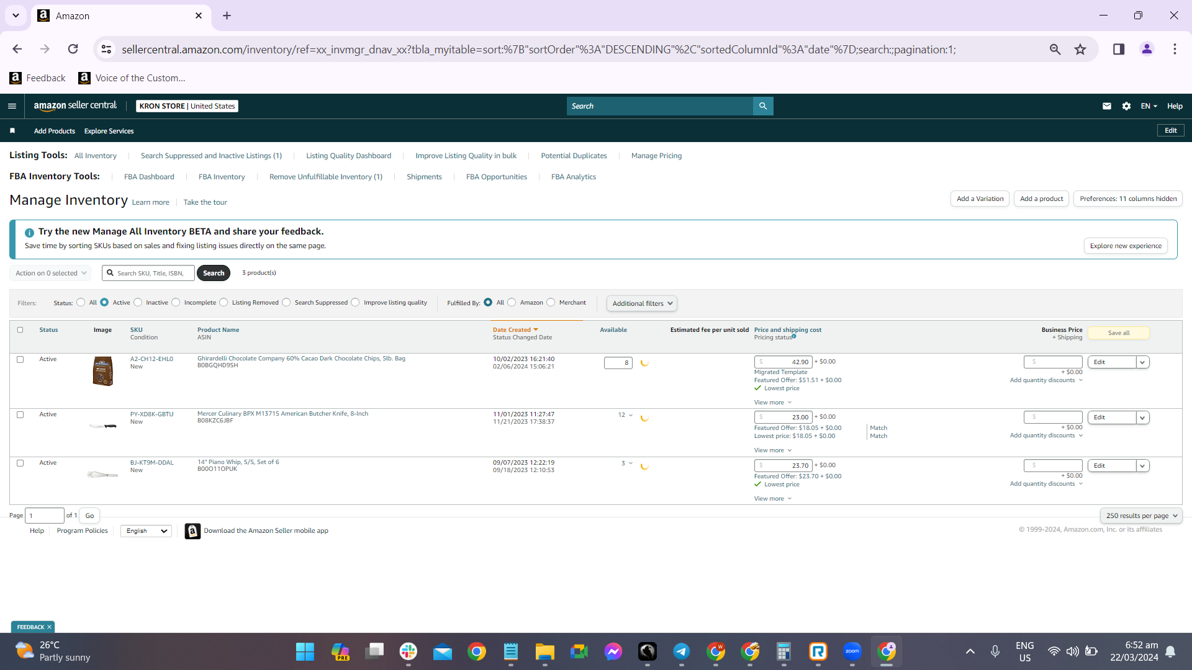Open Listing Quality Dashboard
The width and height of the screenshot is (1192, 670).
[348, 156]
